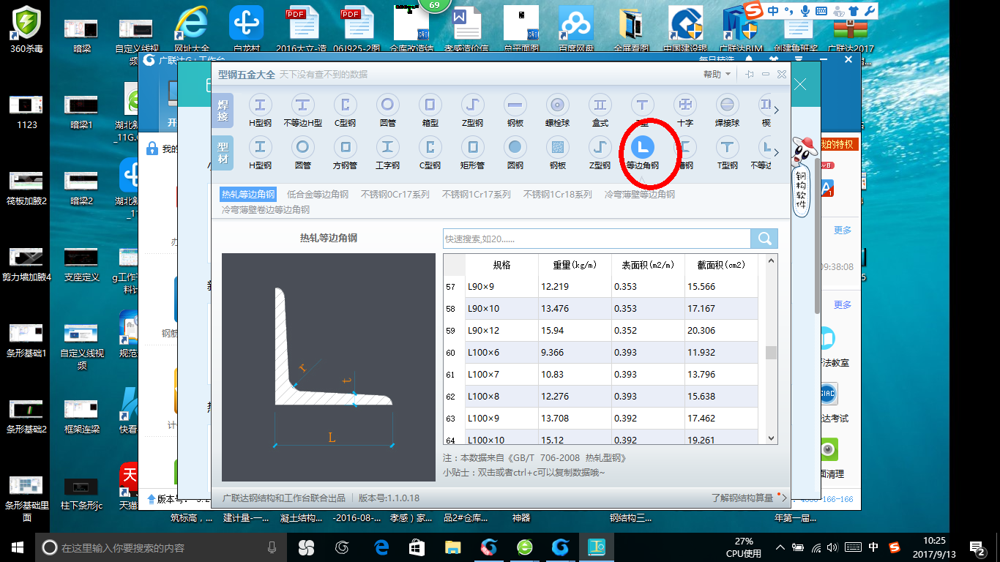The image size is (1000, 562).
Task: Click the 重量(kg/m) column header
Action: coord(575,265)
